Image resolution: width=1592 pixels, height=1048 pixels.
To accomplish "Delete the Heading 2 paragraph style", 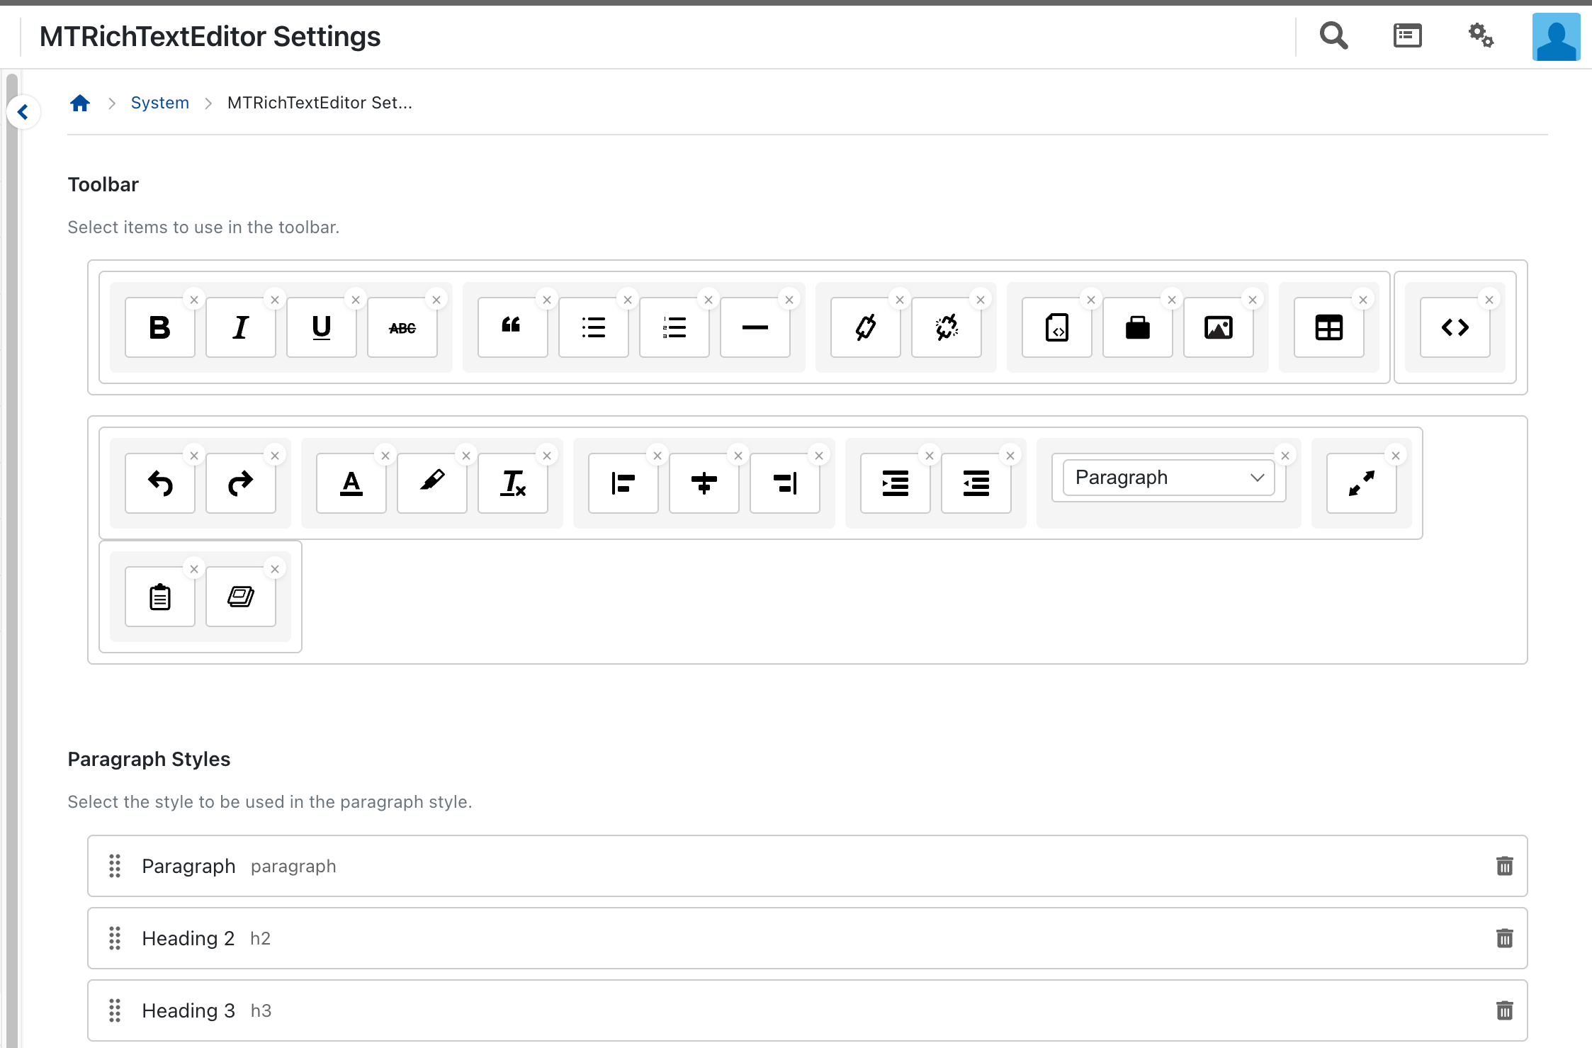I will (x=1504, y=938).
